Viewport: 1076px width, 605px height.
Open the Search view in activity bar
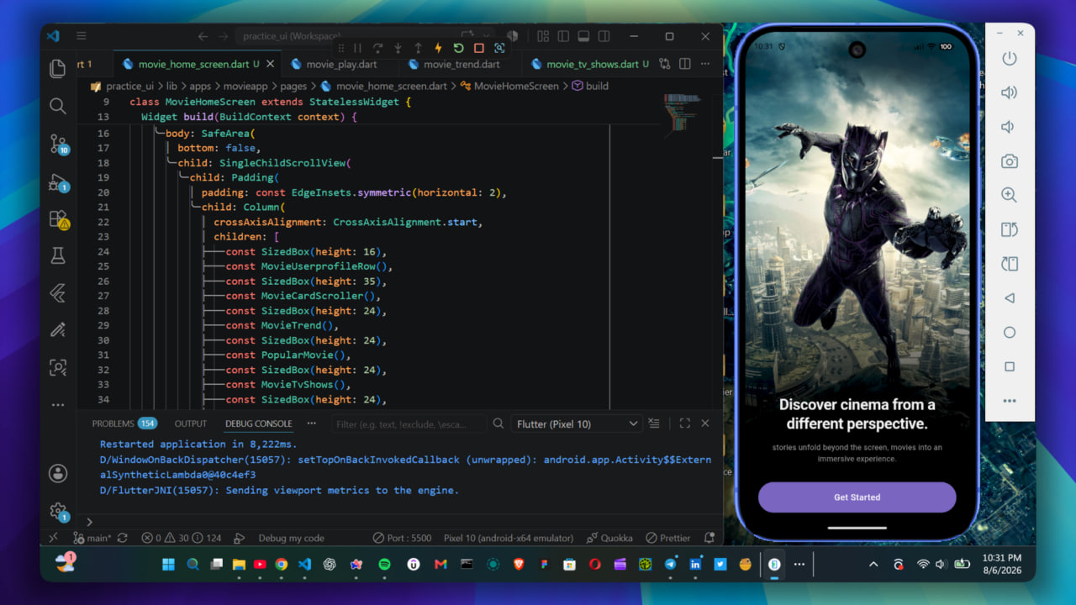[58, 106]
